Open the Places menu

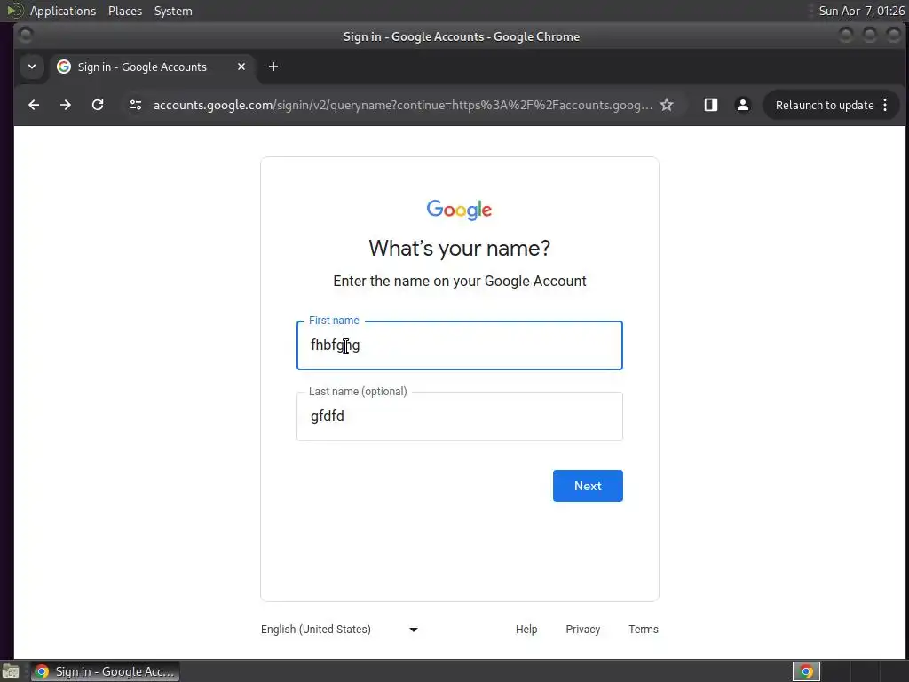coord(125,11)
